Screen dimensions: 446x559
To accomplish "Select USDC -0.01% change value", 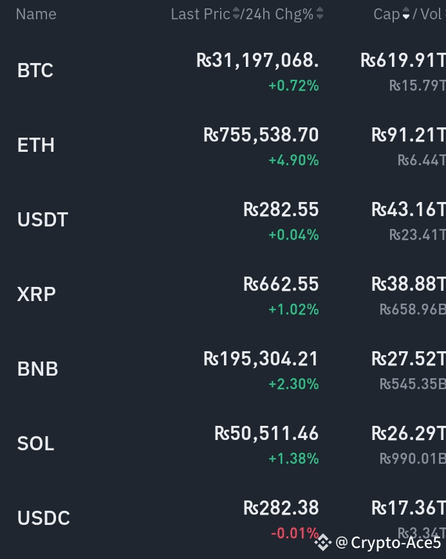I will tap(295, 533).
